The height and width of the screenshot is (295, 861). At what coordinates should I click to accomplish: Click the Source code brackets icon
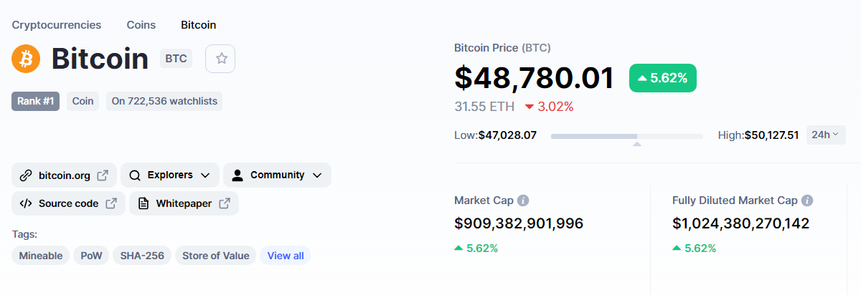[x=26, y=203]
